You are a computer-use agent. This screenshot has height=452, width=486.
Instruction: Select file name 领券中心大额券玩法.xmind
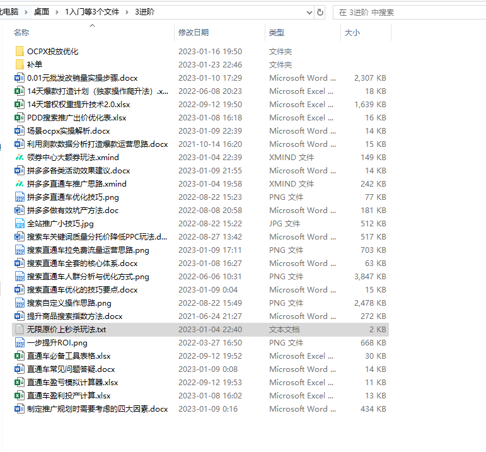coord(73,158)
